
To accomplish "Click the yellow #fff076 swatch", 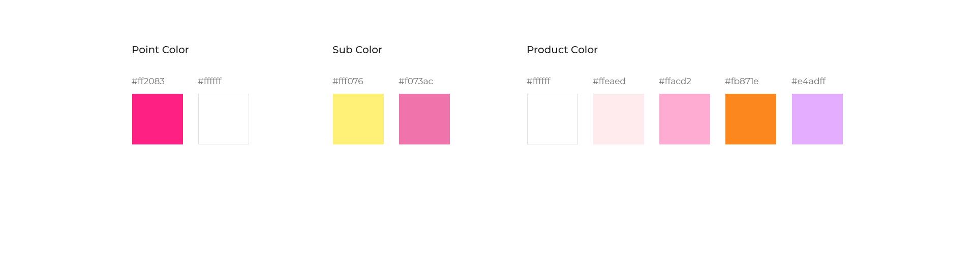I will [x=358, y=119].
